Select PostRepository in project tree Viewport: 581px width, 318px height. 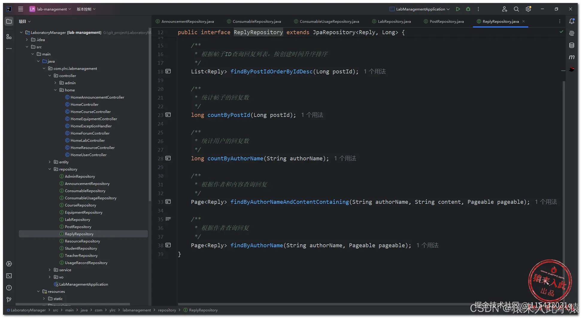pyautogui.click(x=78, y=227)
